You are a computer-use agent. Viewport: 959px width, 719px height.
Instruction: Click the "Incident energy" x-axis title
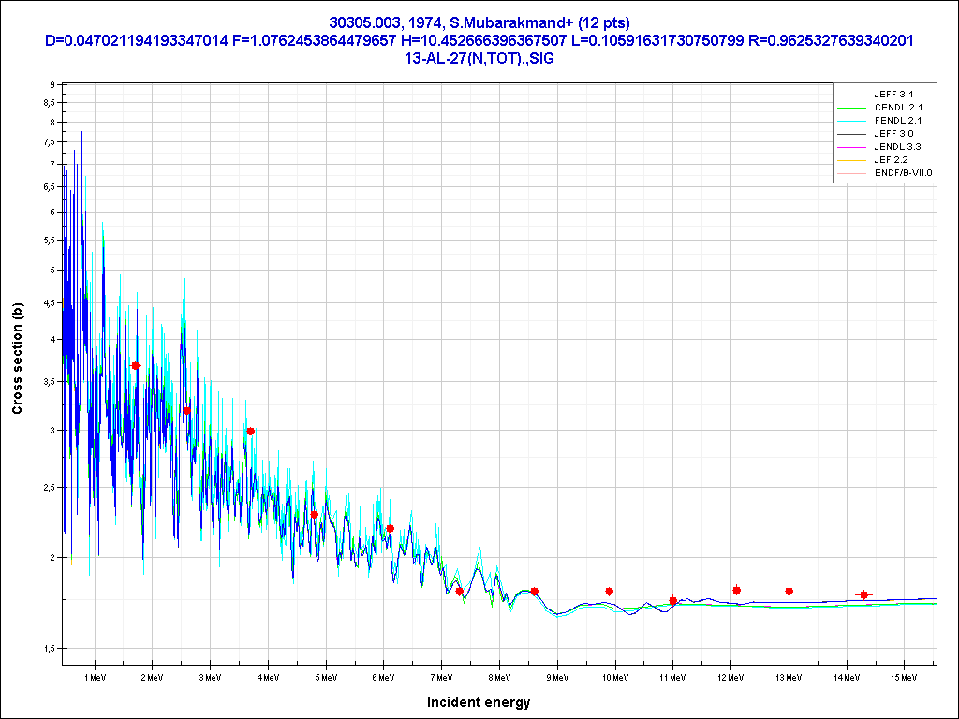(479, 702)
